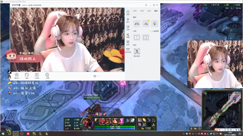This screenshot has height=136, width=243.
Task: Toggle the camera button beside the minimap
Action: pyautogui.click(x=196, y=128)
